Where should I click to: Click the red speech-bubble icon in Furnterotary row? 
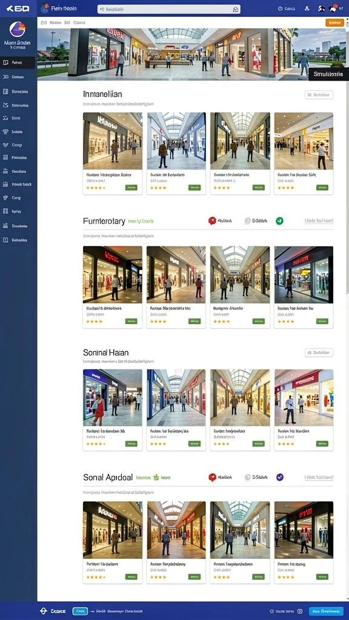(212, 220)
